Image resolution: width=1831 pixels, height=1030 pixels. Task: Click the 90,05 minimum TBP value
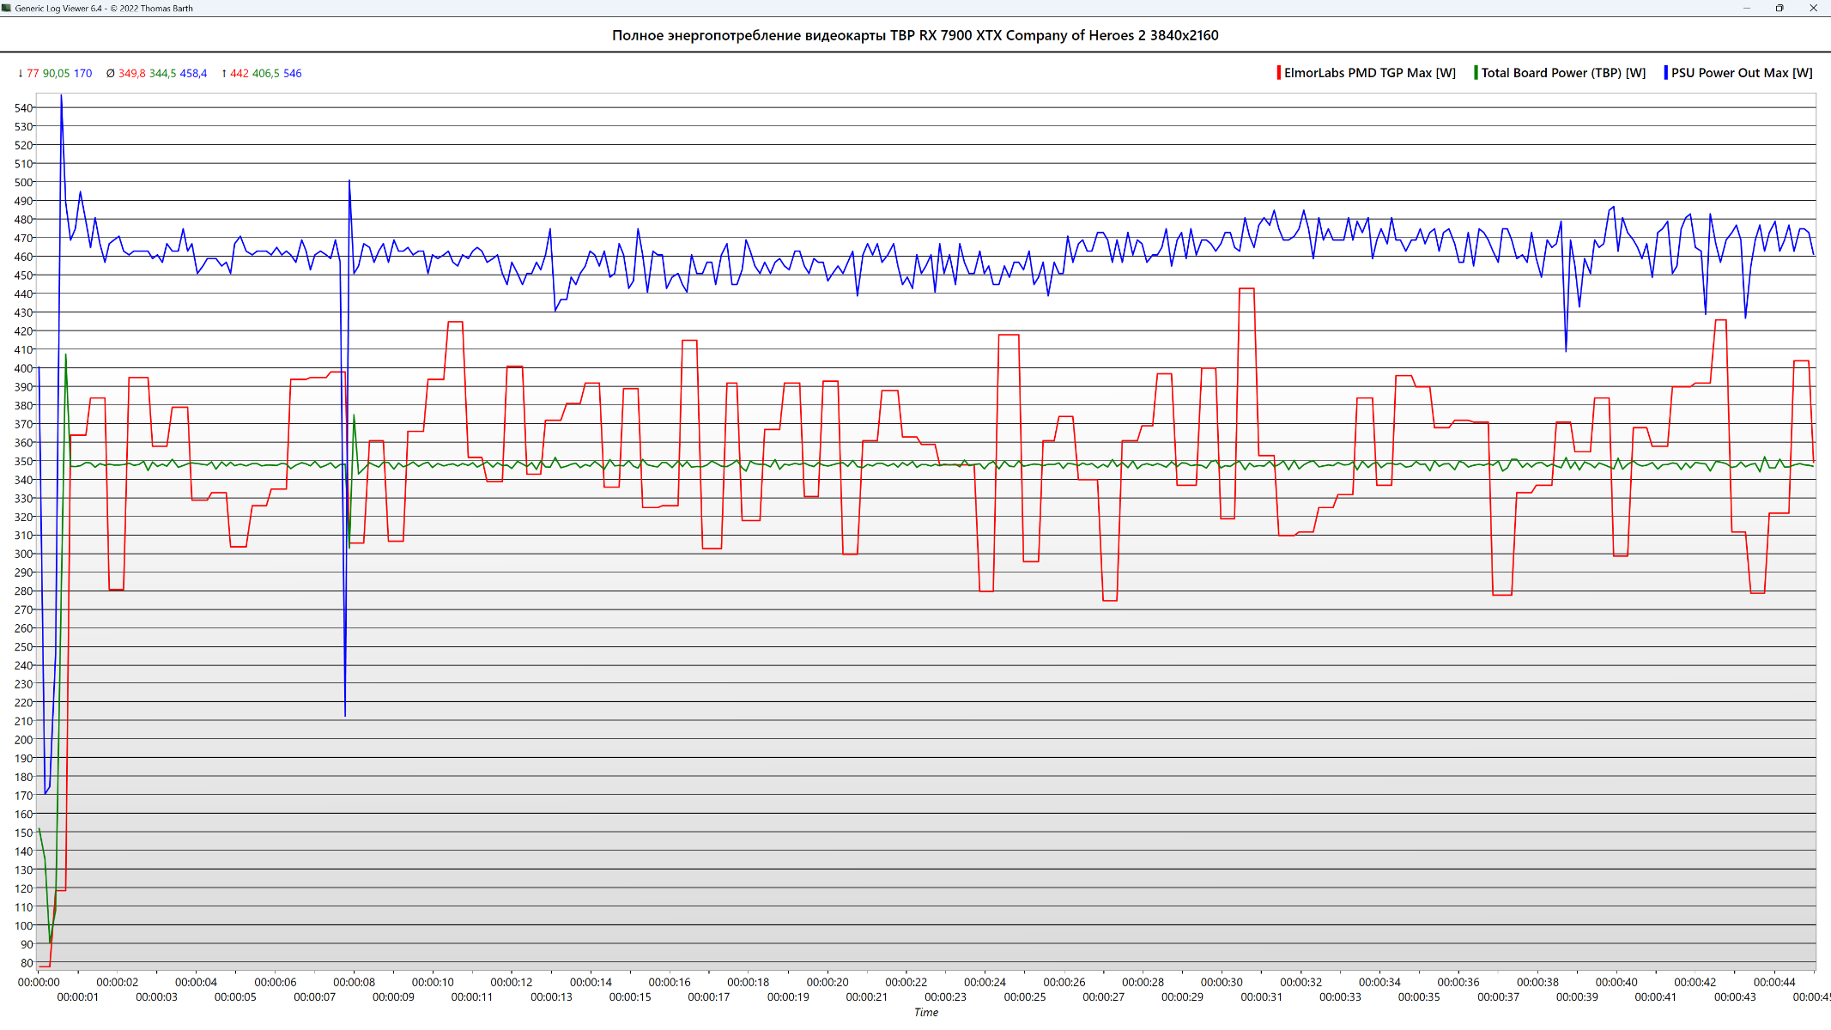pos(56,74)
